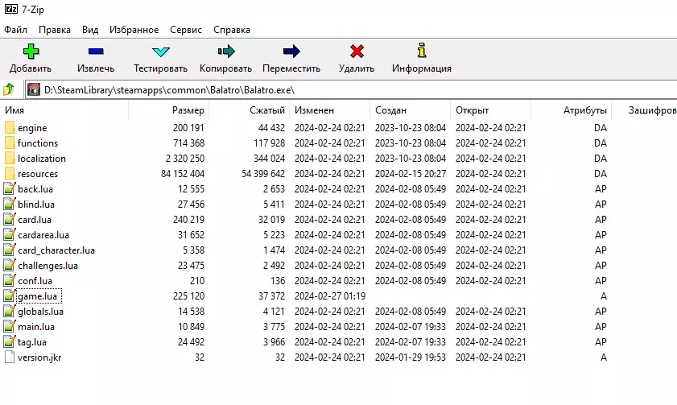Screen dimensions: 677x405
Task: Click created date 2024-01-29 19:53
Action: (411, 357)
